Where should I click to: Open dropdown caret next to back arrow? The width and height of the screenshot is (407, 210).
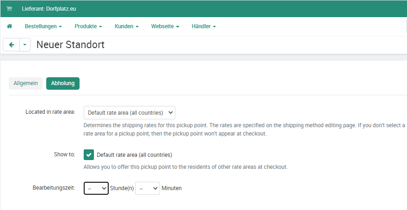coord(25,45)
